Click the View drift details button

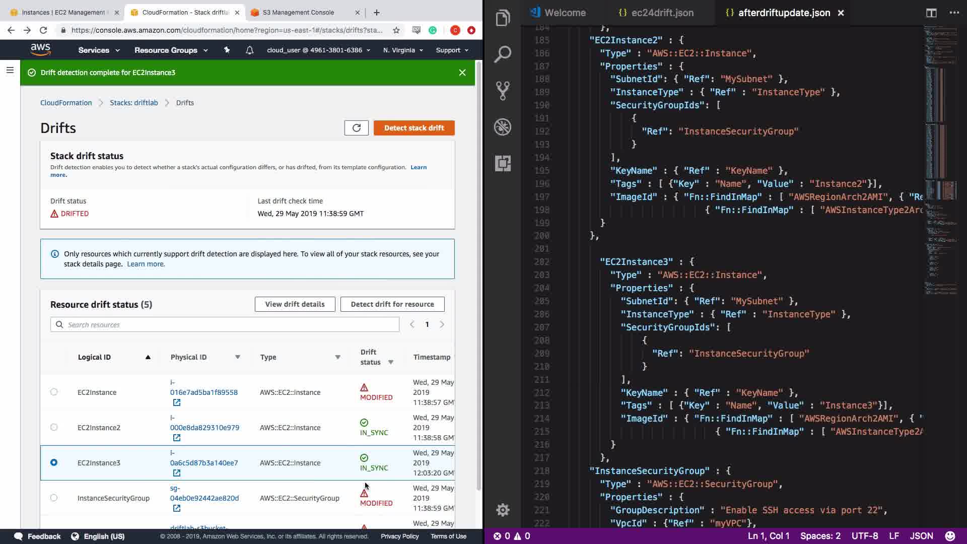[x=295, y=304]
